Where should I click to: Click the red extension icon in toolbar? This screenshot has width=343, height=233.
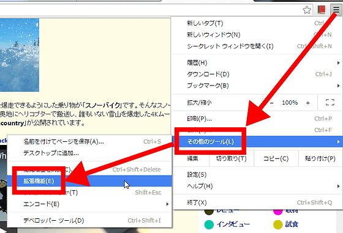click(x=322, y=10)
